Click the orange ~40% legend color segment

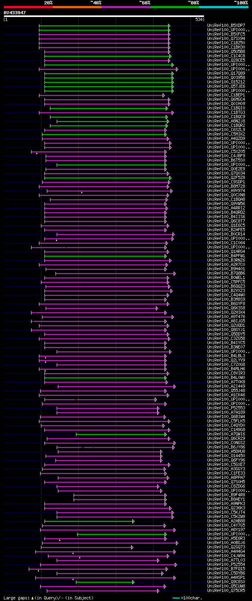click(x=77, y=7)
